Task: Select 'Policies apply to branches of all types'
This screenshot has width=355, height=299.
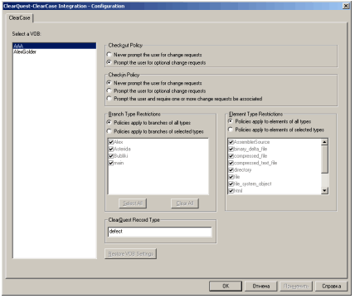Action: click(x=109, y=122)
